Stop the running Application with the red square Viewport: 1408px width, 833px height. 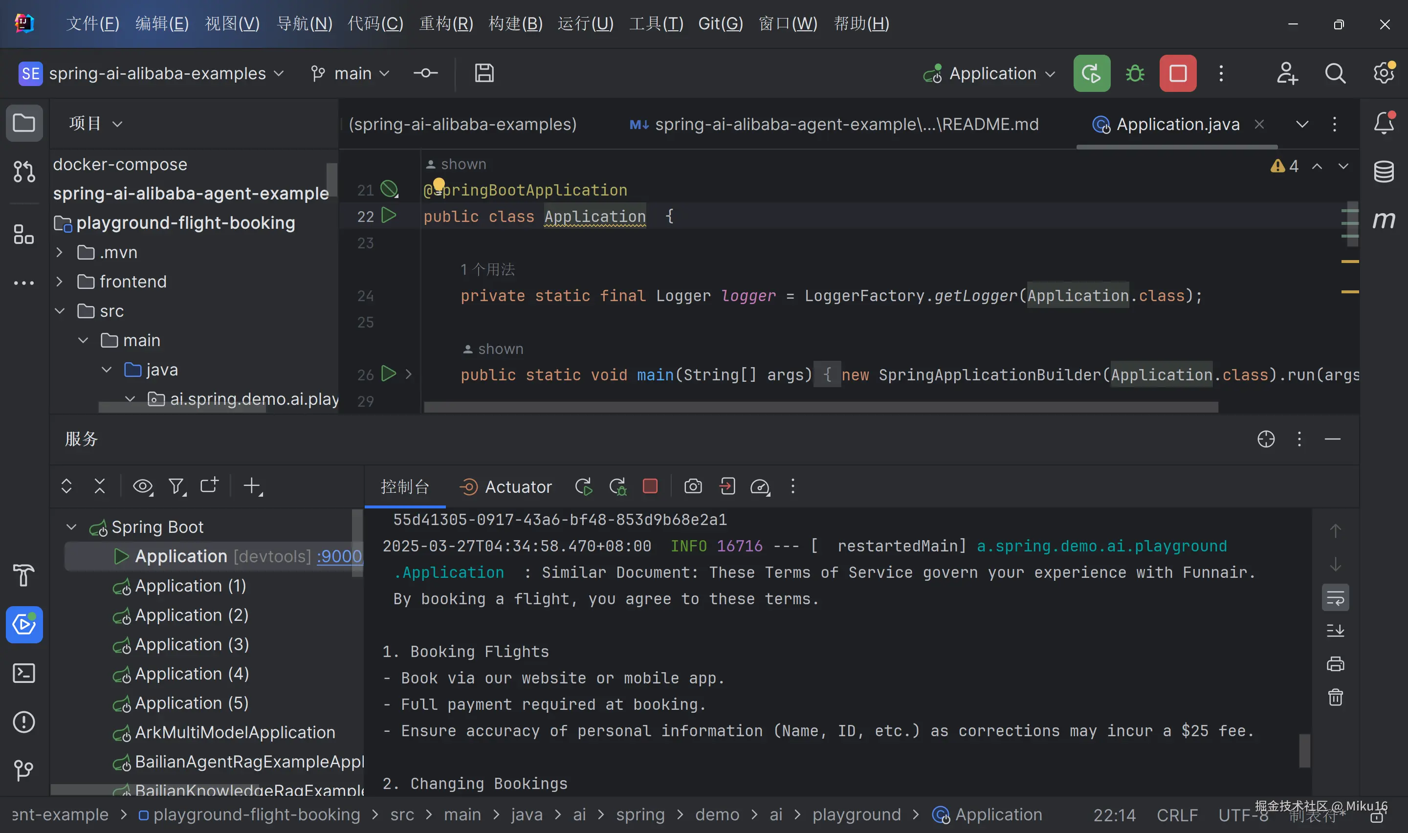pos(1177,73)
